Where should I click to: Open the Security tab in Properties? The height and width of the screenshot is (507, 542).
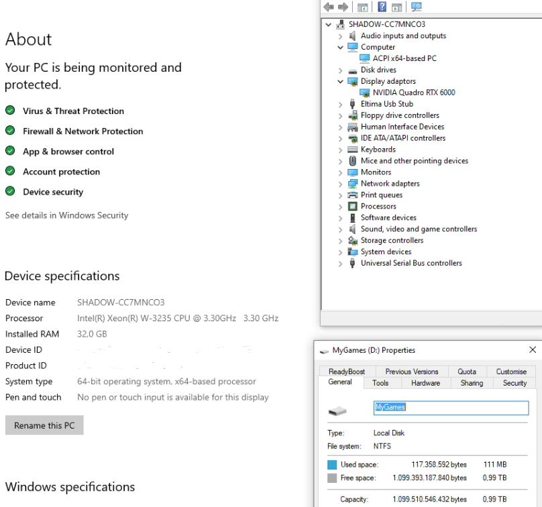tap(514, 383)
